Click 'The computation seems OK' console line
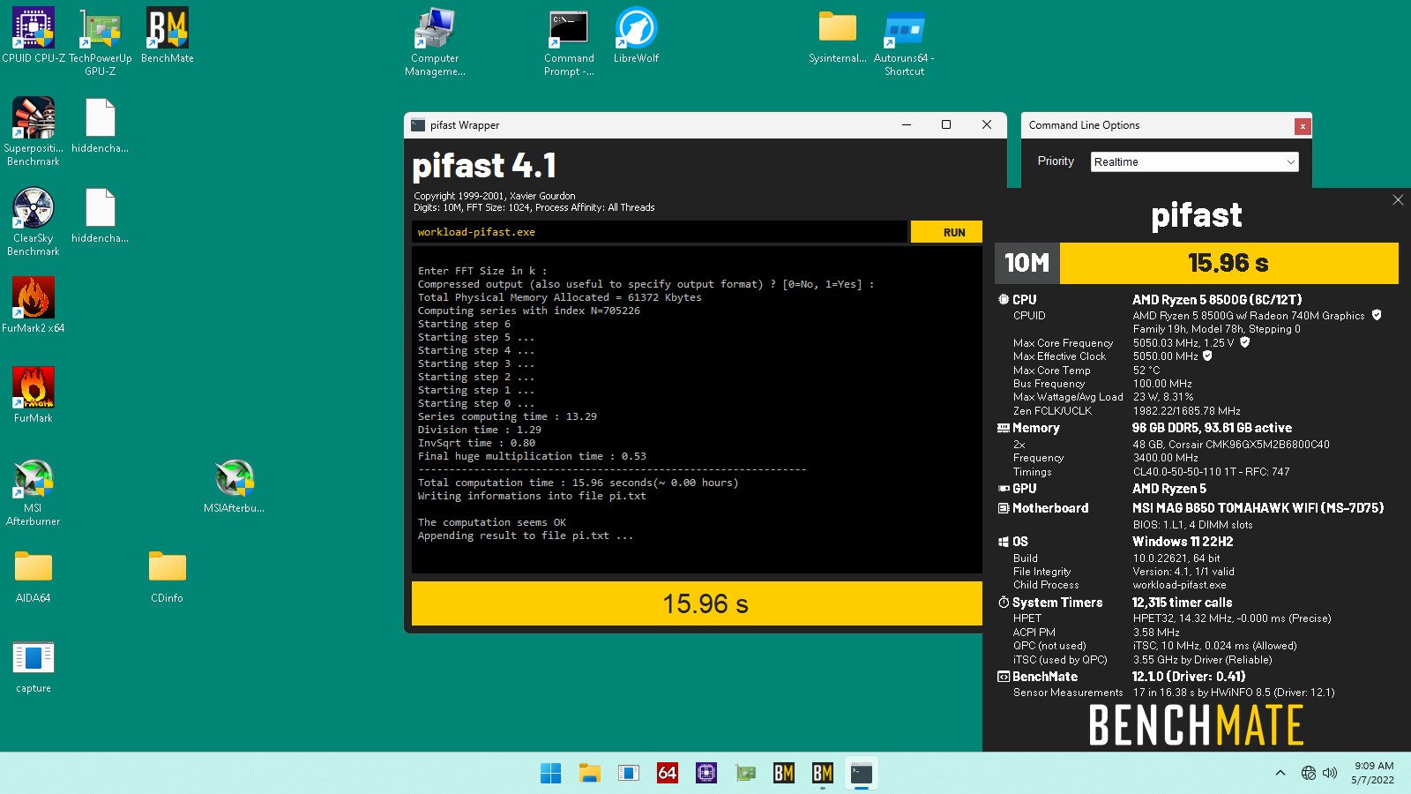The image size is (1411, 794). (x=492, y=522)
